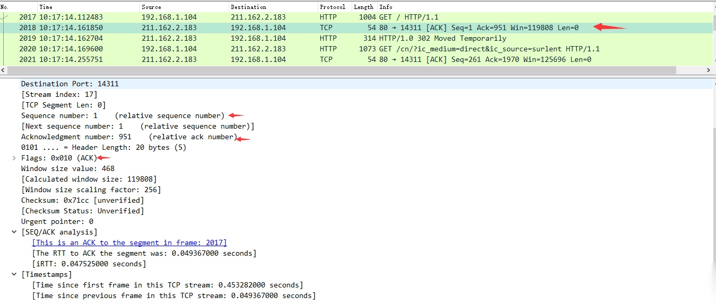Collapse the [SEQ/ACK analysis] section
The width and height of the screenshot is (716, 306).
14,232
